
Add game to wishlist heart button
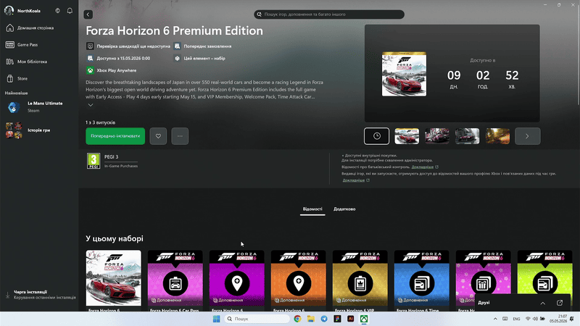158,136
